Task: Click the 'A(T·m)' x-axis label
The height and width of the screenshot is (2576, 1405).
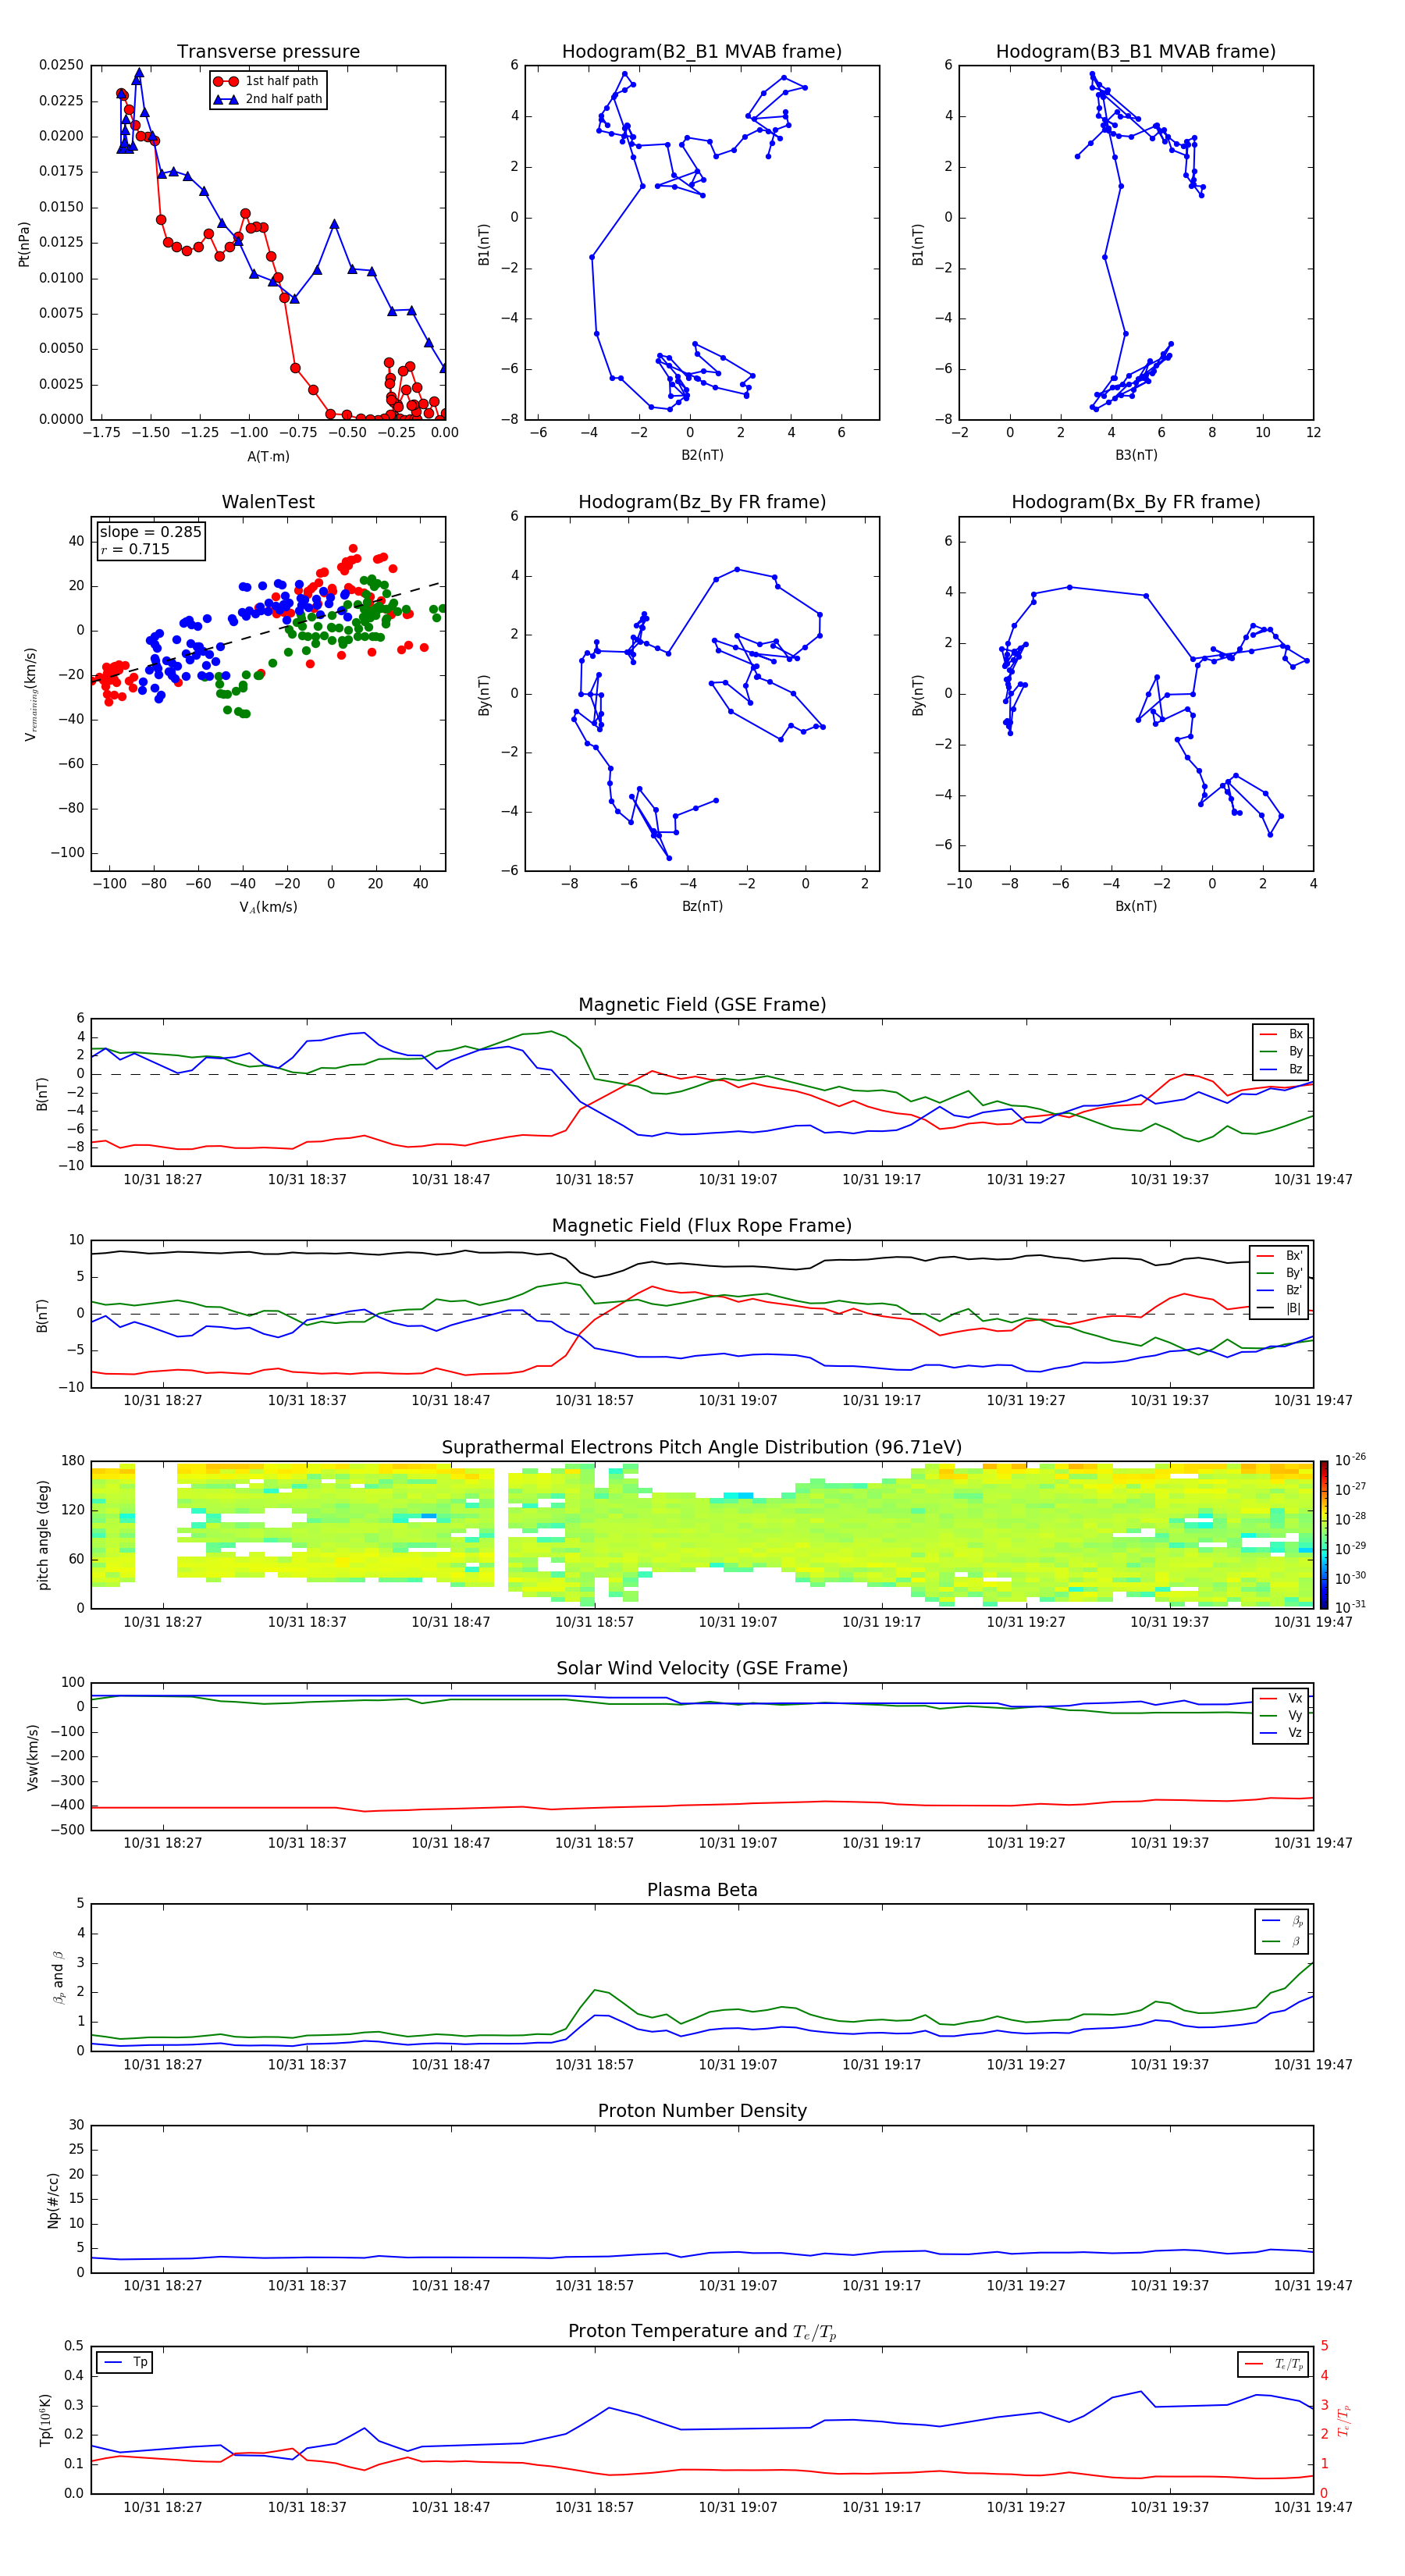Action: click(x=268, y=457)
